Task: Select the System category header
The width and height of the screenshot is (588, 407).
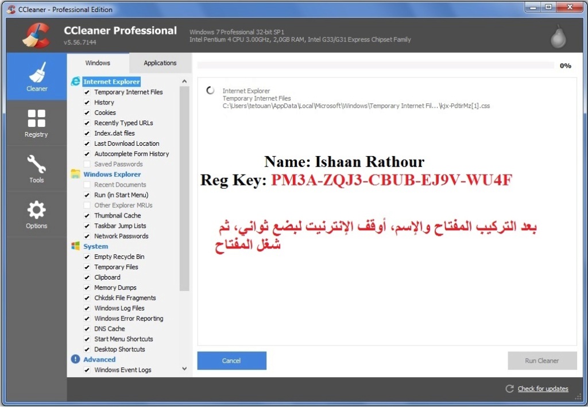Action: (x=96, y=246)
